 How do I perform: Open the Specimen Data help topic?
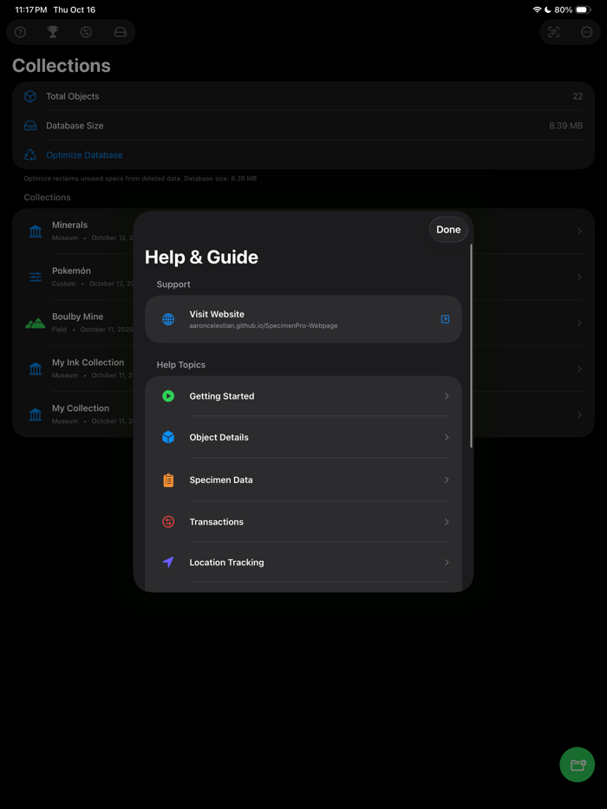coord(303,480)
